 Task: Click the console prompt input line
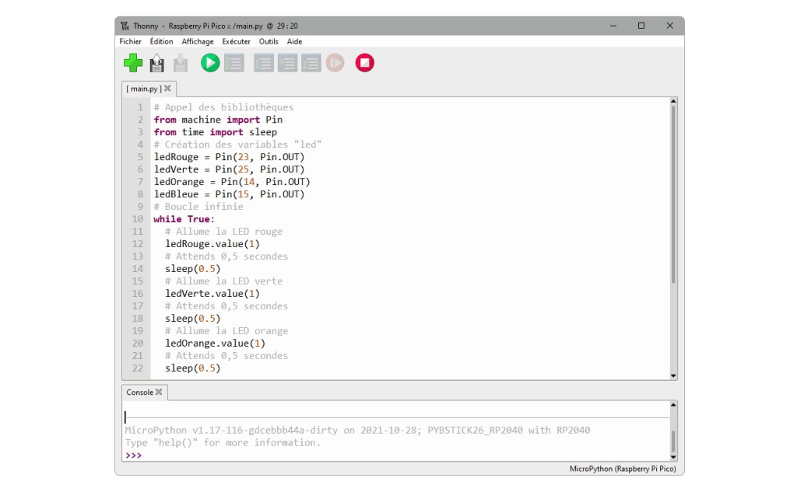(x=389, y=455)
